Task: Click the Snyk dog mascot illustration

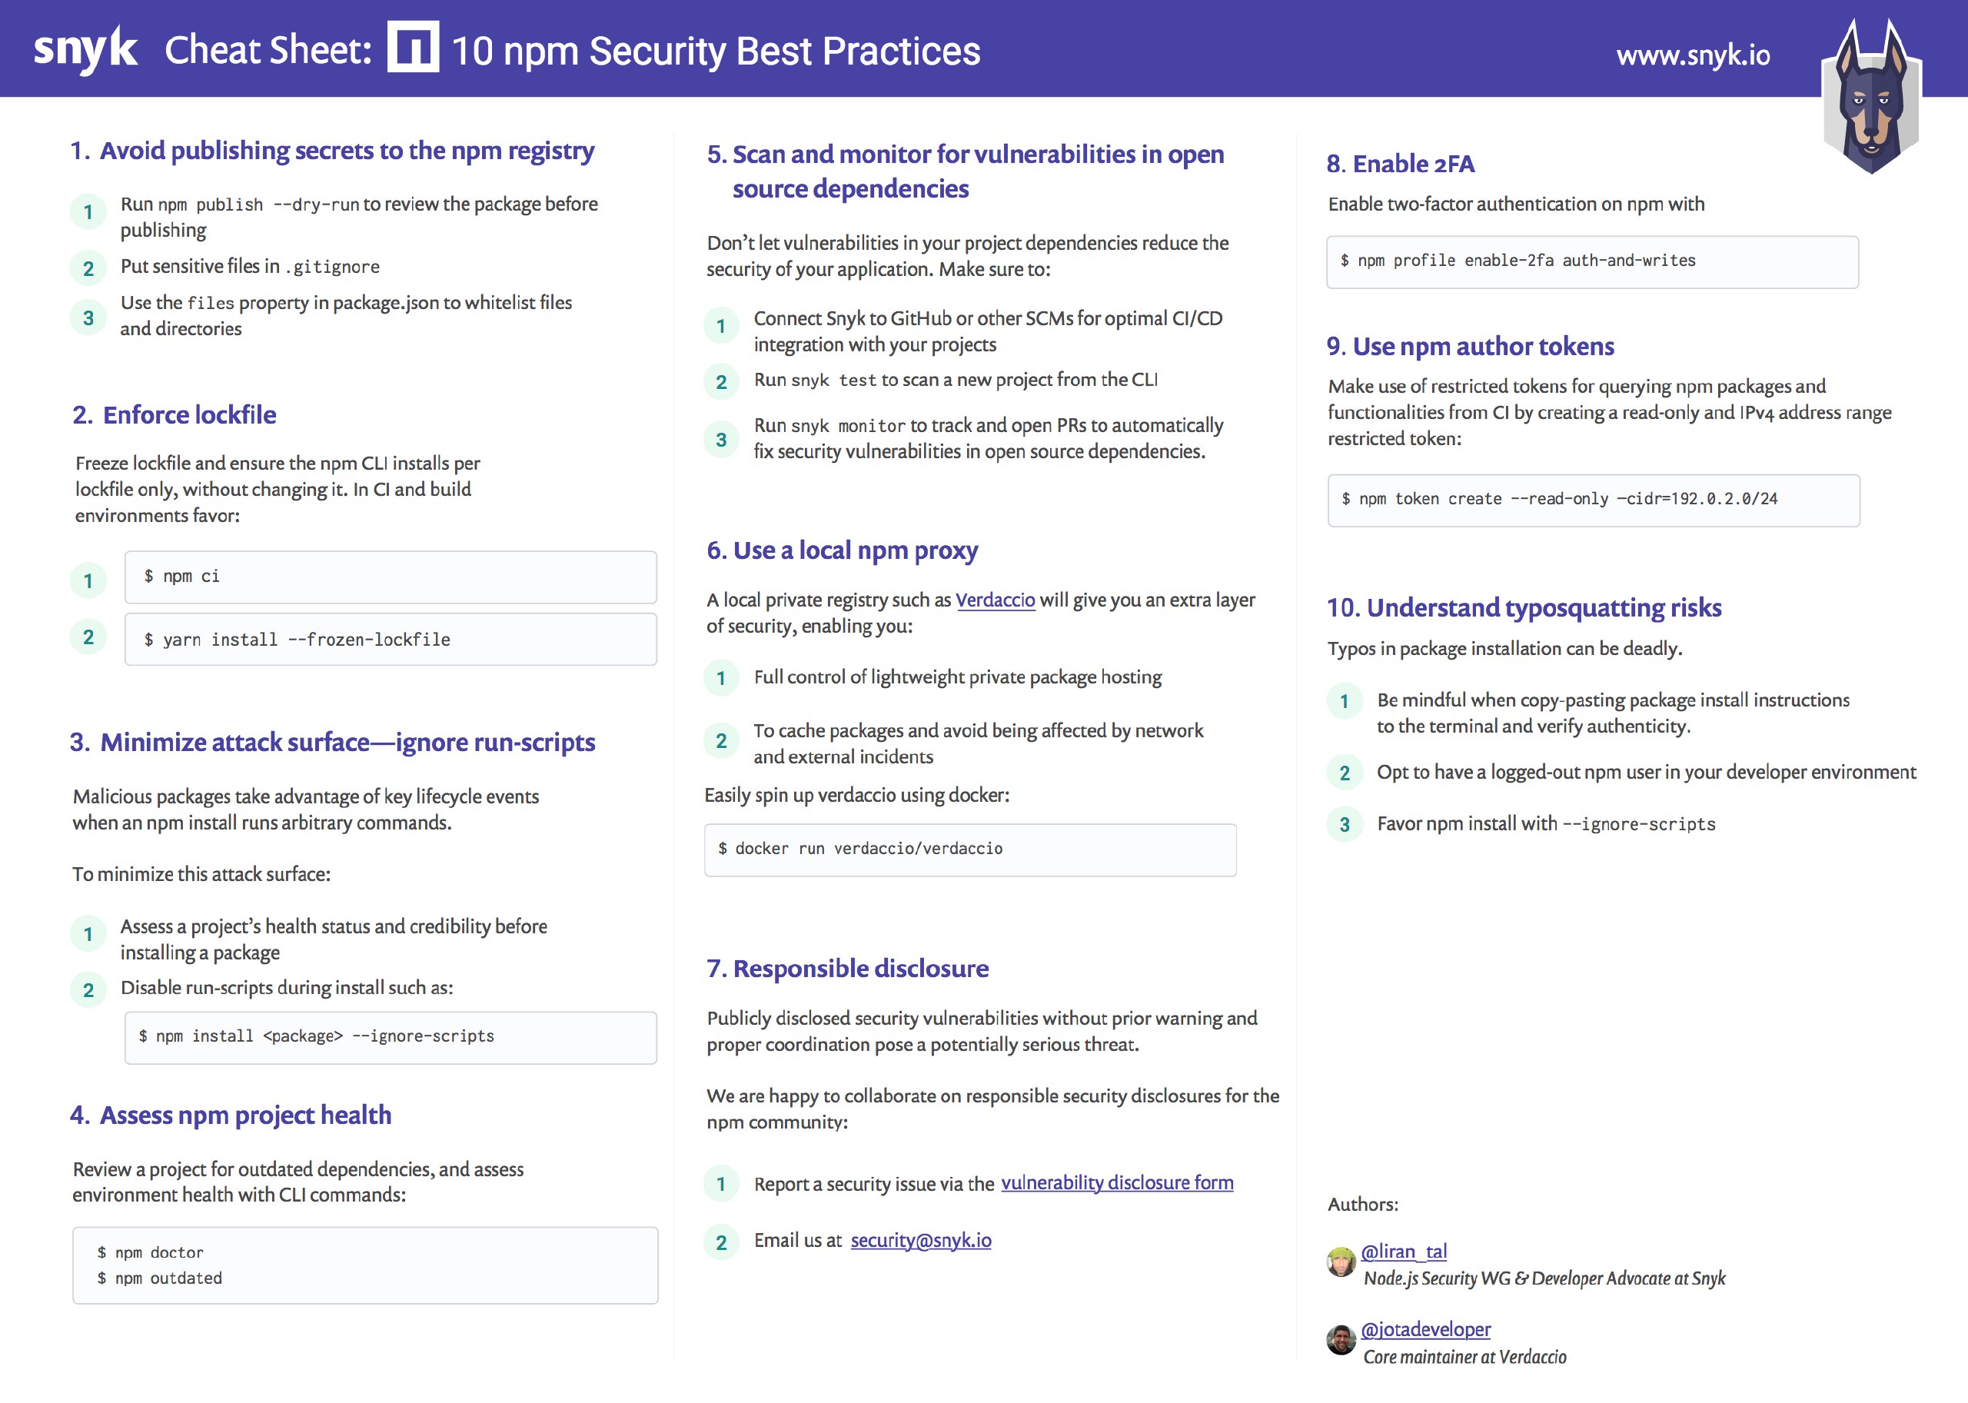Action: click(x=1870, y=97)
